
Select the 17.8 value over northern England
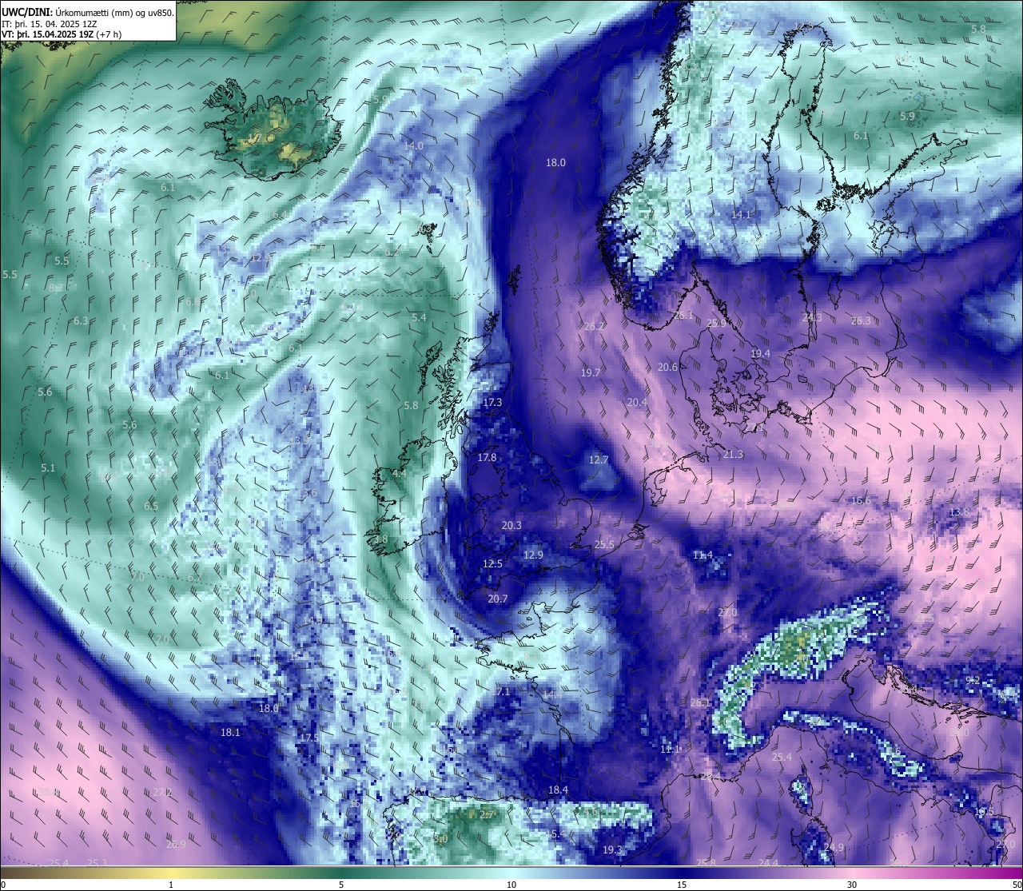click(487, 458)
